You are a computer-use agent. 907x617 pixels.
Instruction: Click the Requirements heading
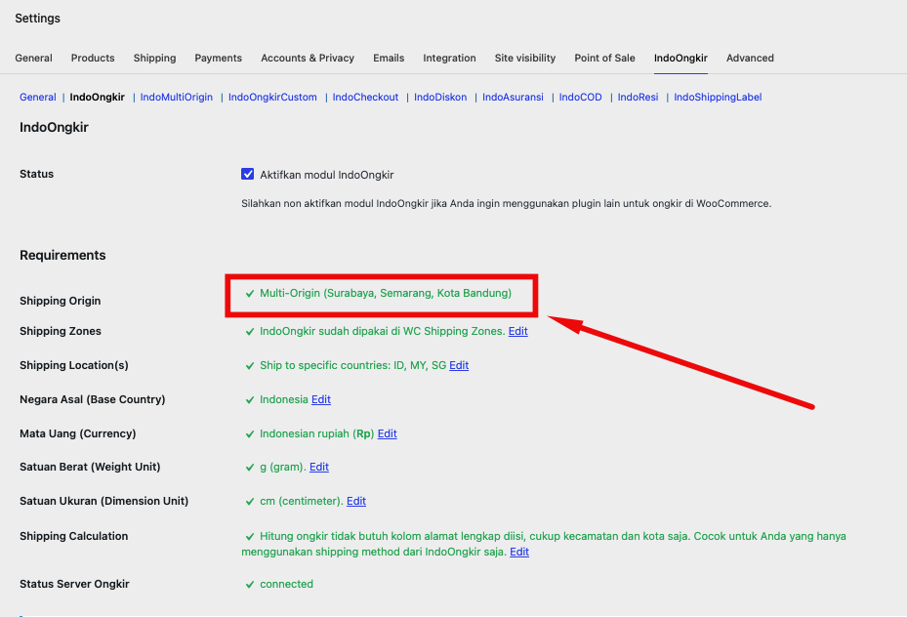tap(62, 255)
